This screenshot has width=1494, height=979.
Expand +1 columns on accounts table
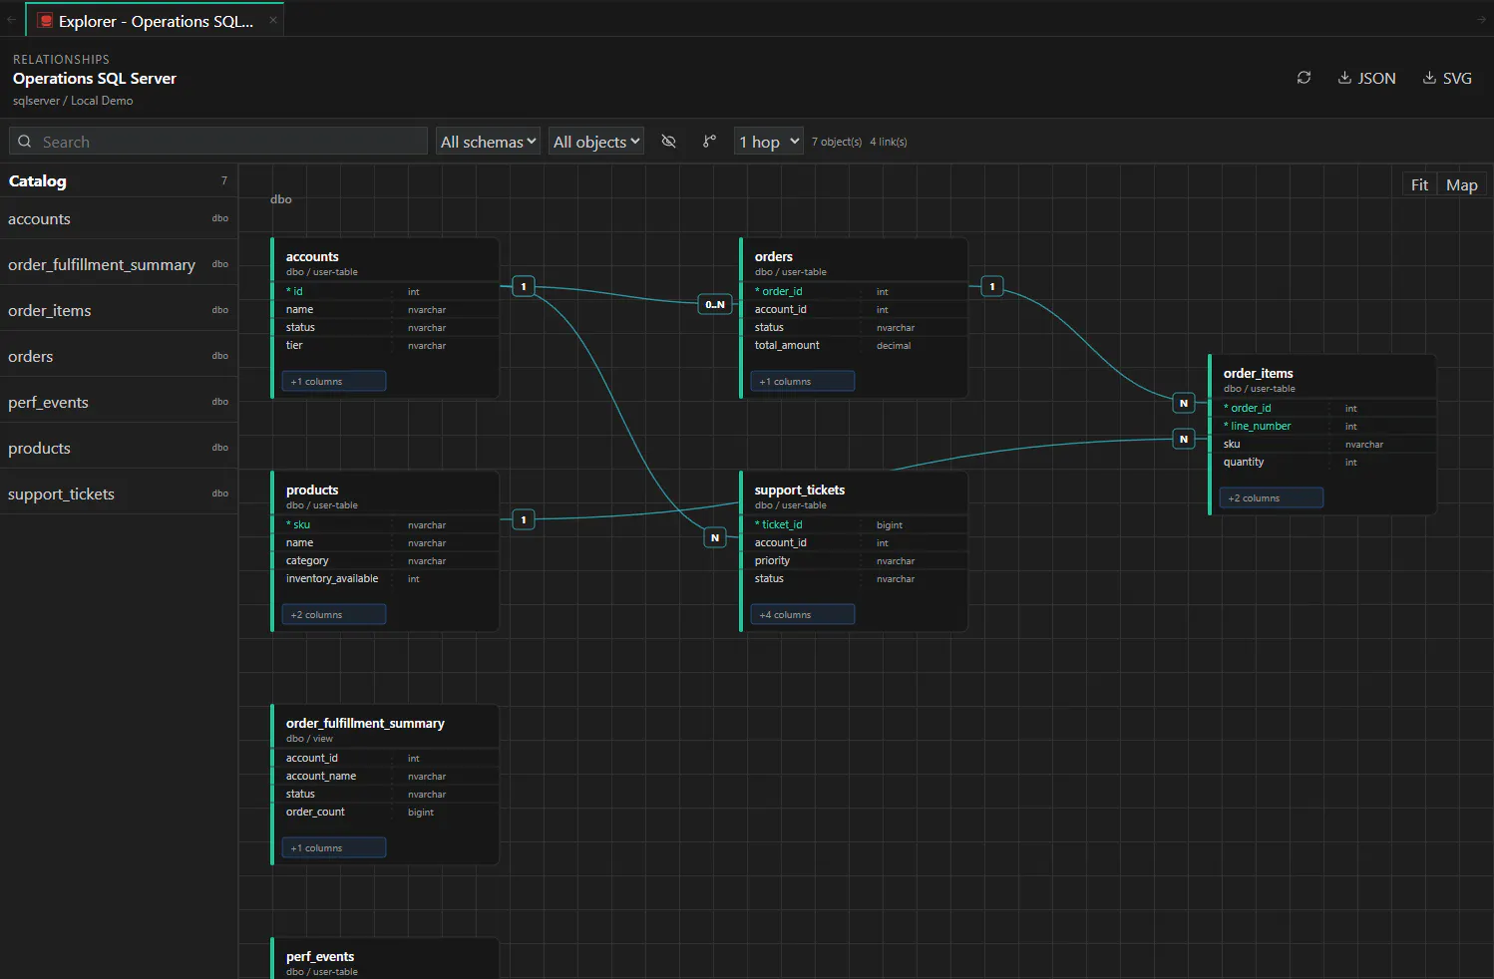tap(334, 381)
